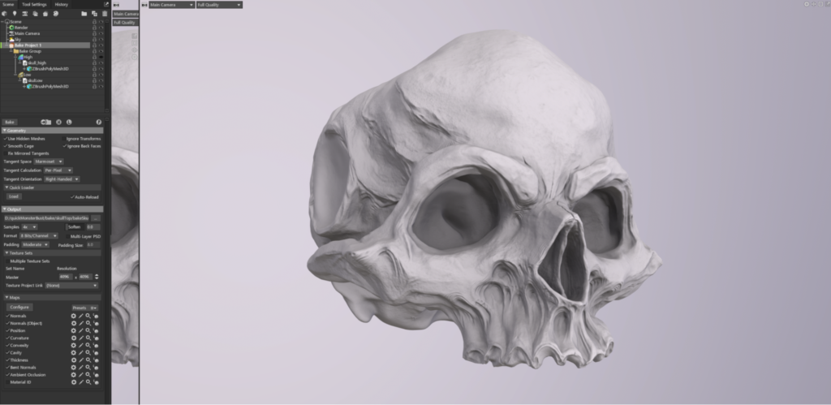Open Tangent Orientation Right-Handed dropdown
The image size is (831, 405).
tap(62, 179)
